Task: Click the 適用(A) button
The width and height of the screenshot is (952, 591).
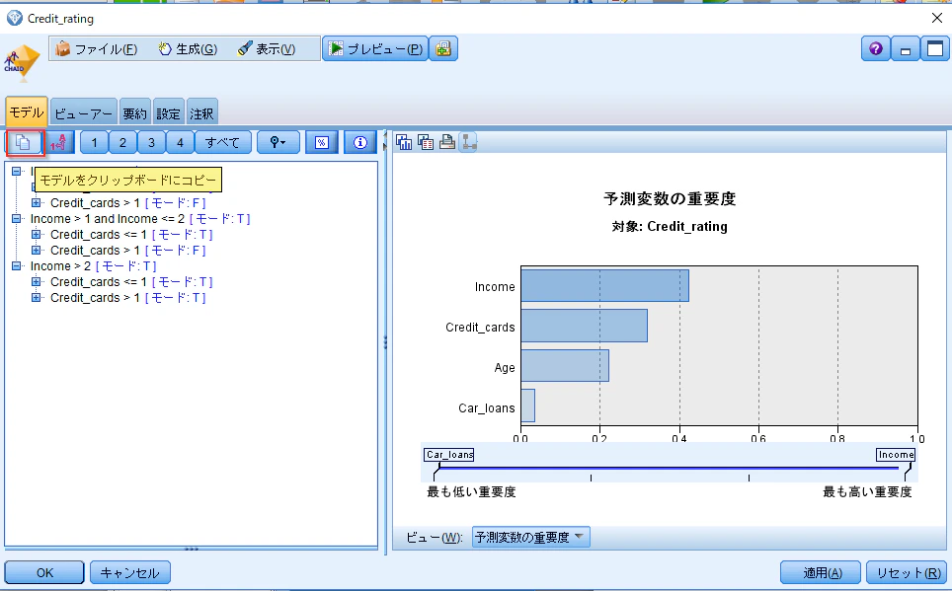Action: click(x=821, y=573)
